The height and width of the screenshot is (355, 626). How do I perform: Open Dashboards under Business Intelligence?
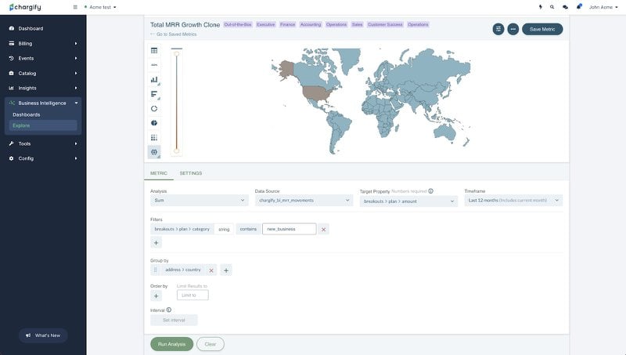coord(27,114)
